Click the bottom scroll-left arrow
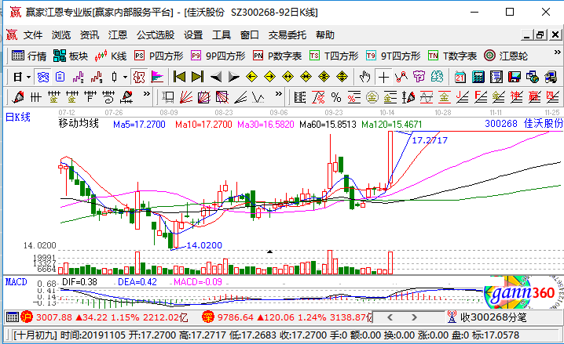The width and height of the screenshot is (564, 344). 390,317
